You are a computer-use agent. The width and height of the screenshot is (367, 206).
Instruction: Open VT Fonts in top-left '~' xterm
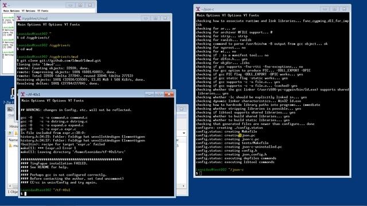click(x=43, y=11)
